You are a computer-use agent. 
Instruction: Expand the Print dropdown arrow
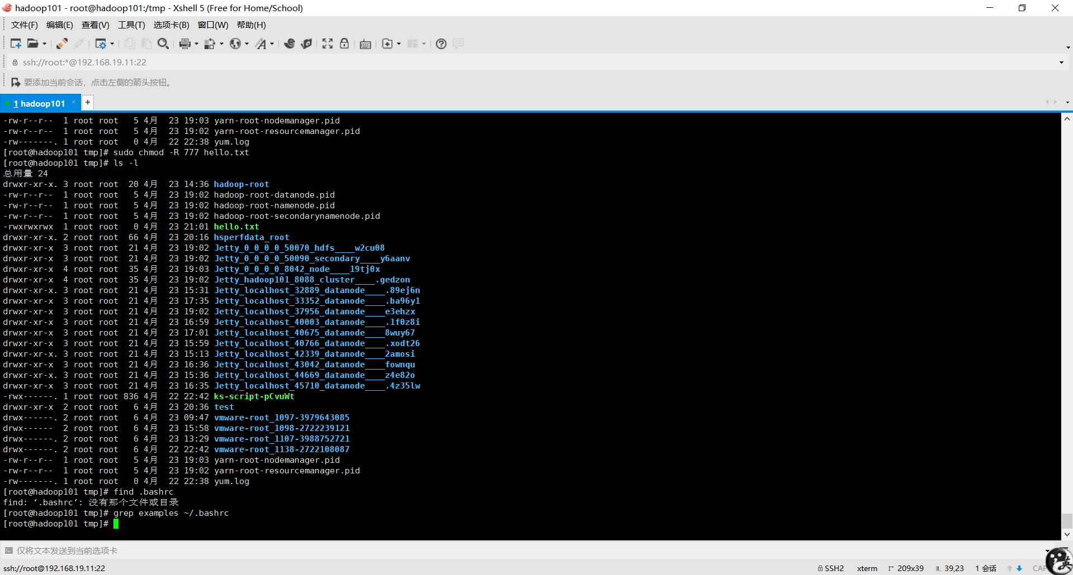[197, 44]
